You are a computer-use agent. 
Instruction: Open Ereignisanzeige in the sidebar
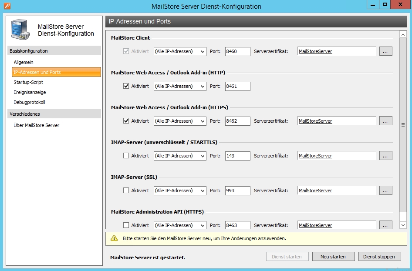(x=30, y=92)
